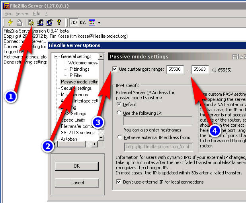Toggle Don't use external IP for local connections
Screen dimensions: 246x203
pyautogui.click(x=119, y=182)
